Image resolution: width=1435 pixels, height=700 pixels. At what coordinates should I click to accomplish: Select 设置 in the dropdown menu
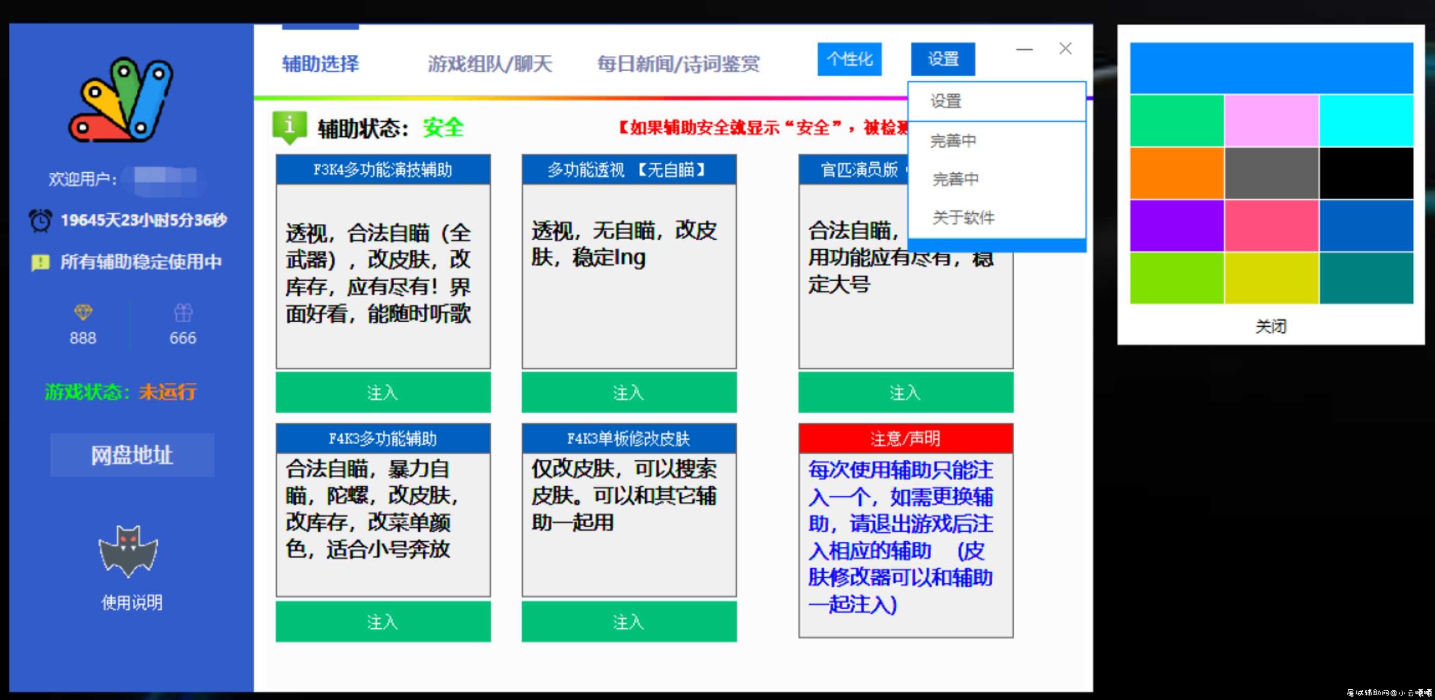coord(997,101)
